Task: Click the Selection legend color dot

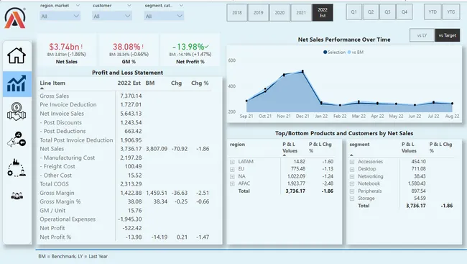Action: pos(325,53)
